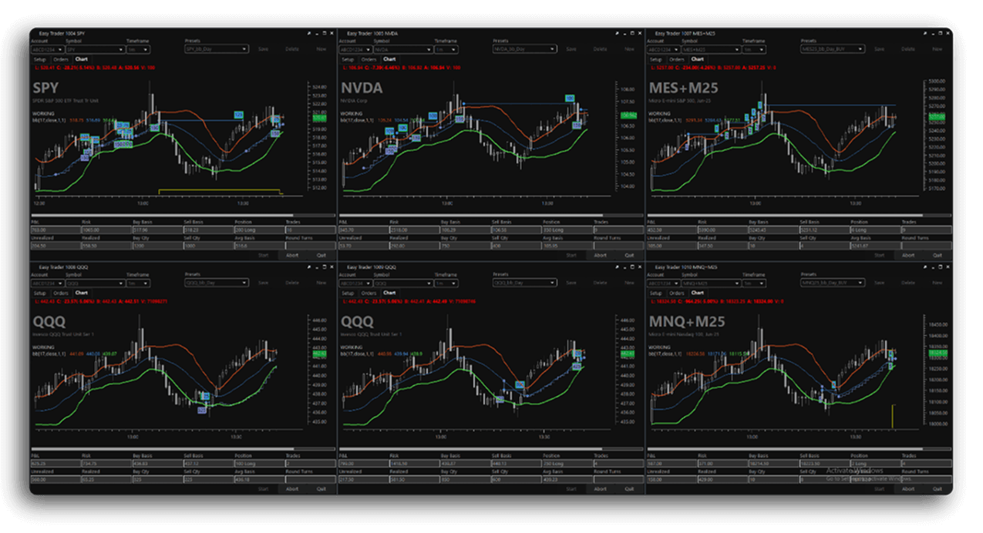Pin the Easy Trader 1004 SPY window

coord(308,33)
